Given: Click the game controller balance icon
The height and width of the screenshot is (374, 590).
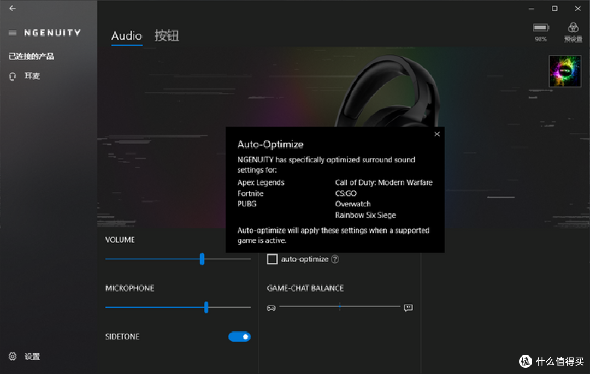Looking at the screenshot, I should (x=272, y=308).
